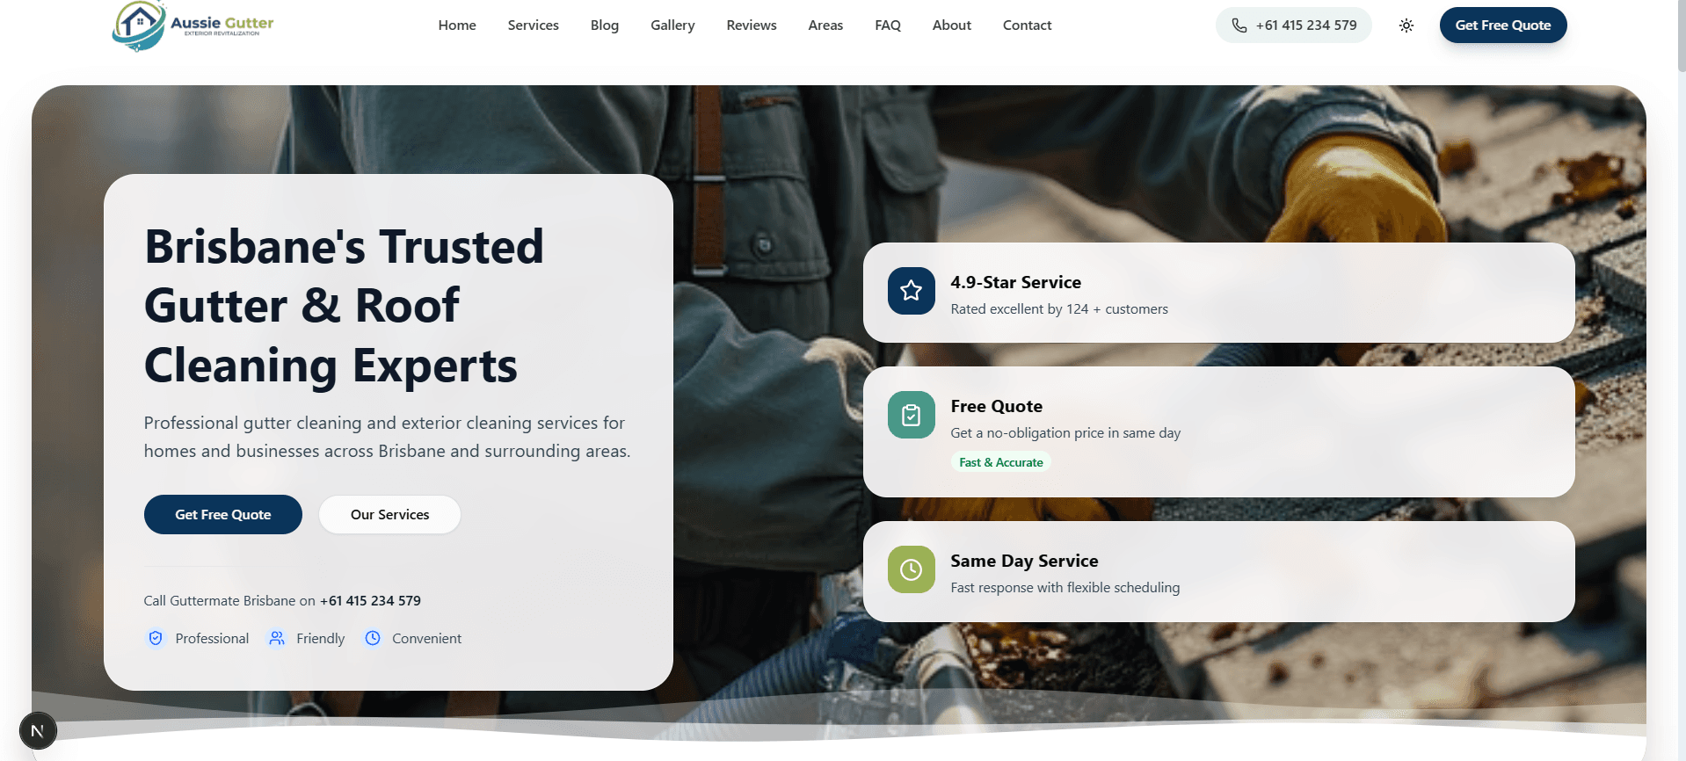Click the star icon on 4.9-Star Service
Viewport: 1686px width, 761px height.
(x=911, y=291)
